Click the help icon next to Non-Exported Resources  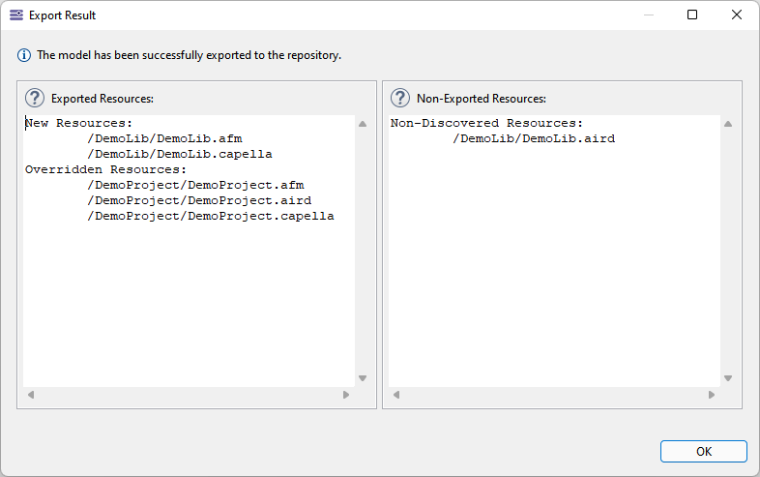[x=400, y=98]
